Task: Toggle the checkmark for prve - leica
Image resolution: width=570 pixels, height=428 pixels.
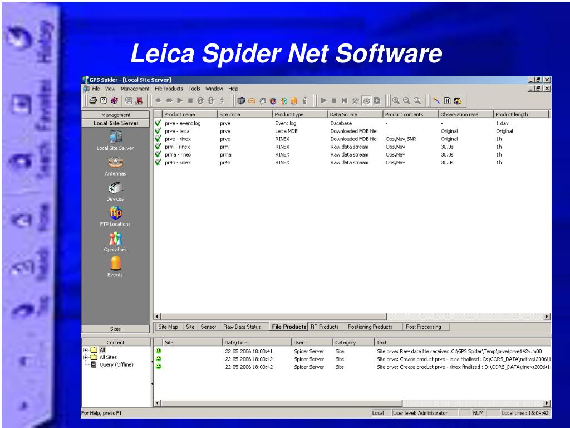Action: (158, 131)
